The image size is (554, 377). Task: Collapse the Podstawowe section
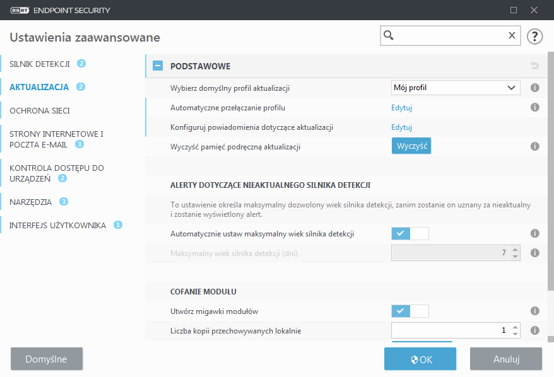(158, 66)
